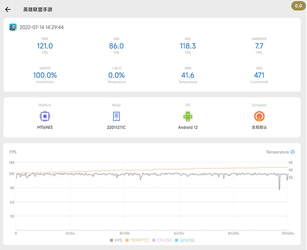
Task: Click the 全局默认 scheduler label
Action: click(x=259, y=127)
